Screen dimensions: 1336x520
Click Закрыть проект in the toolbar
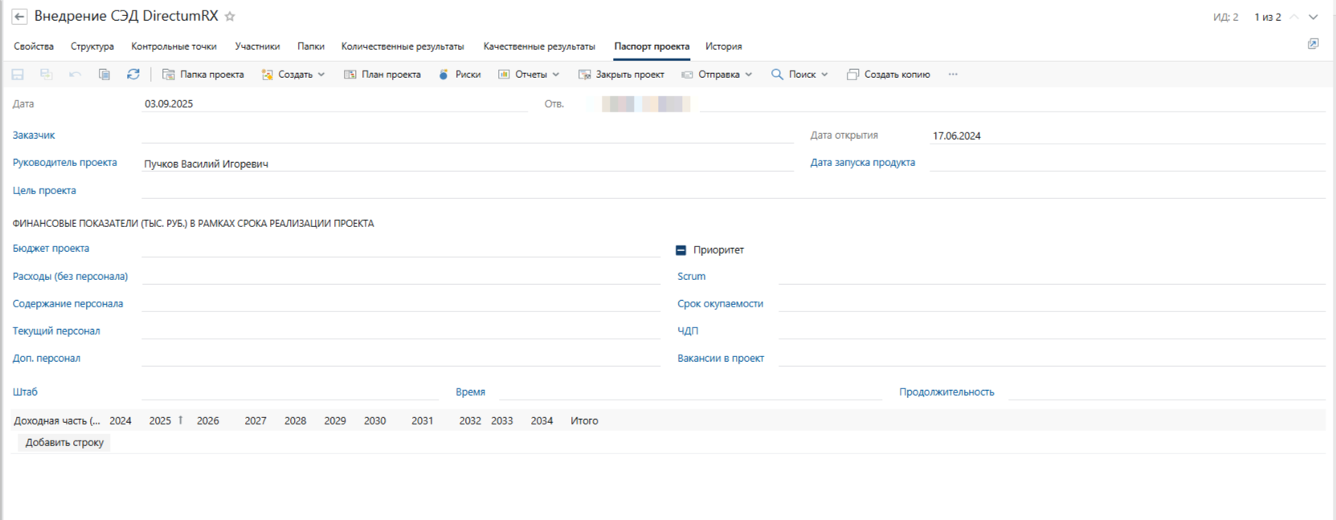621,75
